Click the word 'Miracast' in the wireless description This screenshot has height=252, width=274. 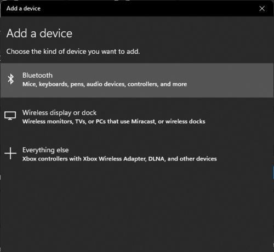pos(144,122)
